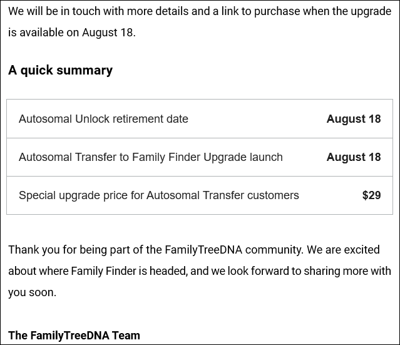
Task: Click the 'August 18' upgrade launch date
Action: (x=354, y=157)
